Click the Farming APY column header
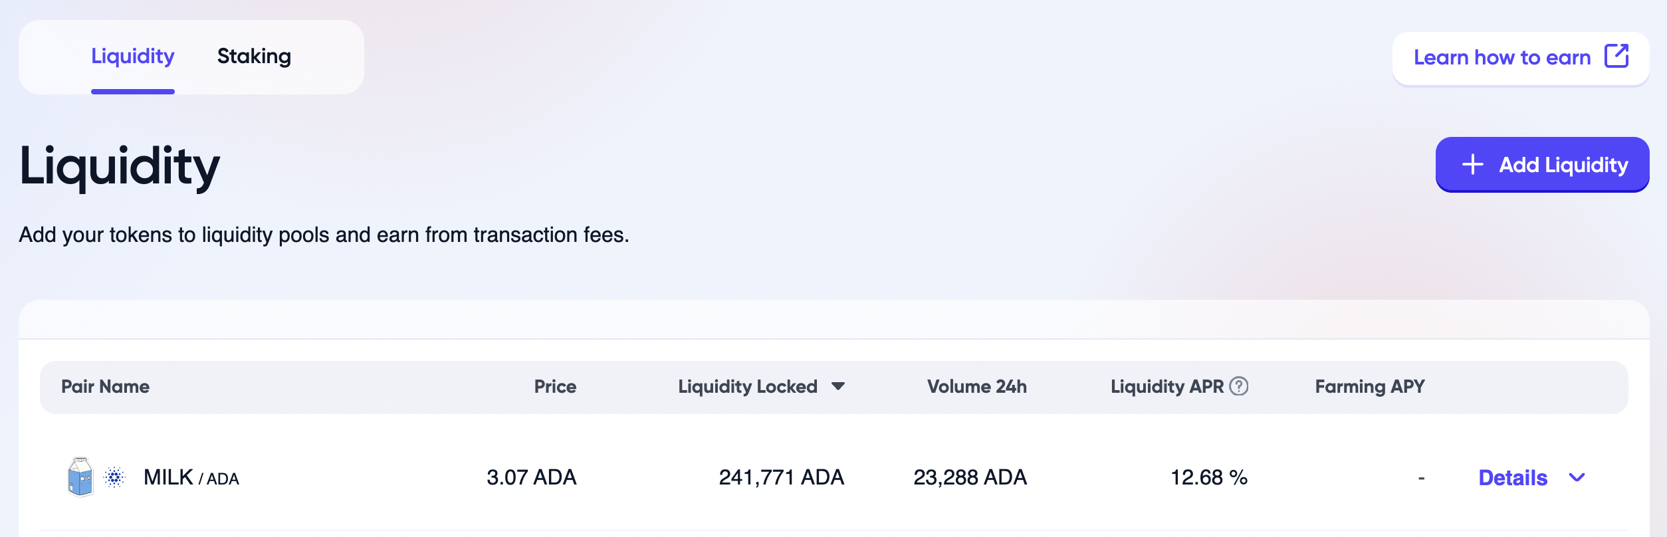Screen dimensions: 1667x537 [1369, 386]
